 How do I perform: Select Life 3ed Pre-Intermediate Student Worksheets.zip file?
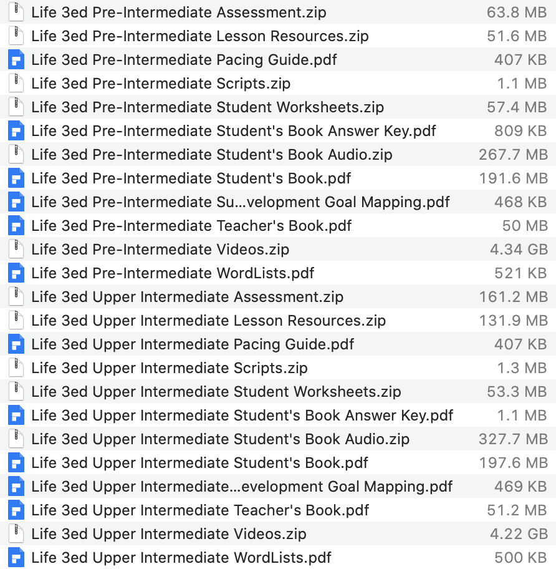(x=207, y=107)
